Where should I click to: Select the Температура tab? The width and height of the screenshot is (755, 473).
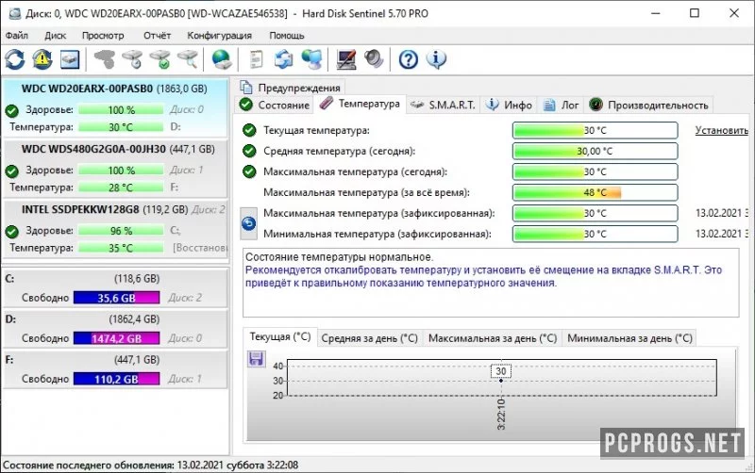tap(360, 104)
